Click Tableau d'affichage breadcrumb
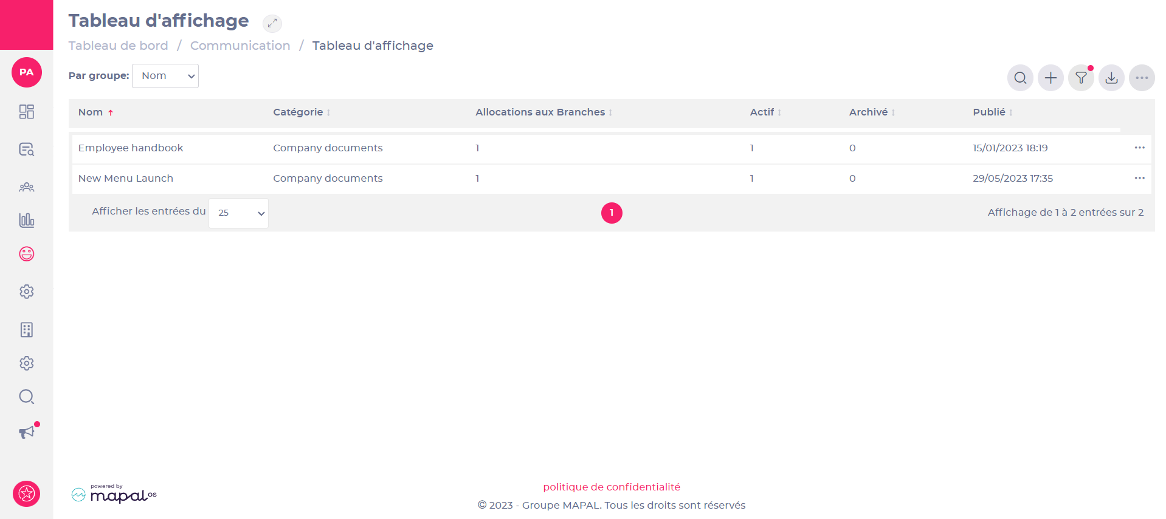This screenshot has width=1166, height=519. 373,46
